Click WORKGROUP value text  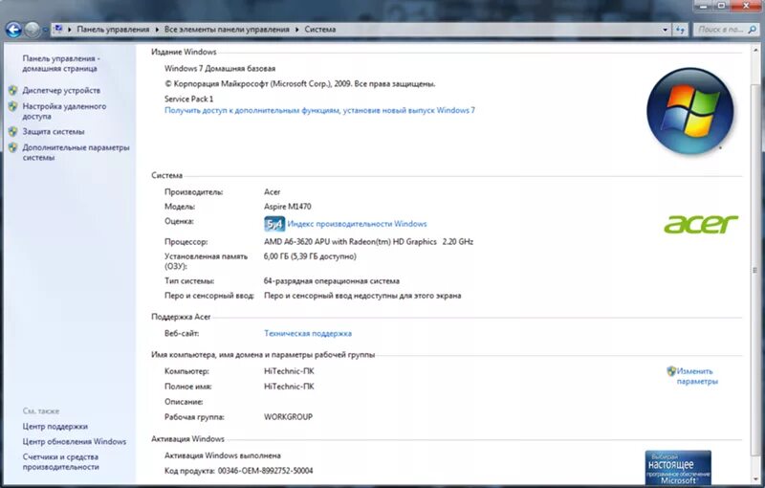click(289, 417)
